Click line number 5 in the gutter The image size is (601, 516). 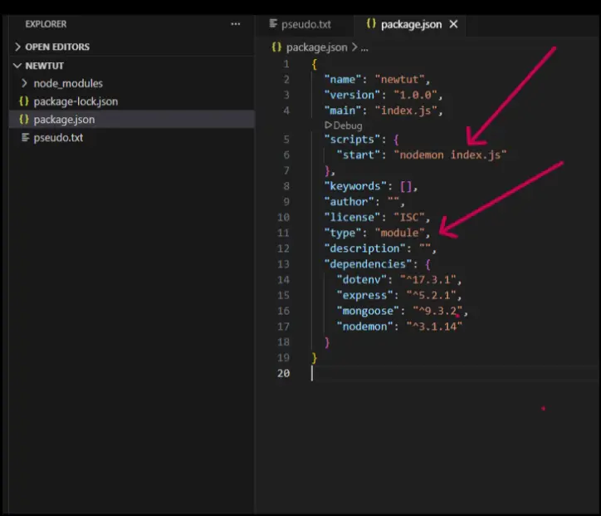(286, 140)
